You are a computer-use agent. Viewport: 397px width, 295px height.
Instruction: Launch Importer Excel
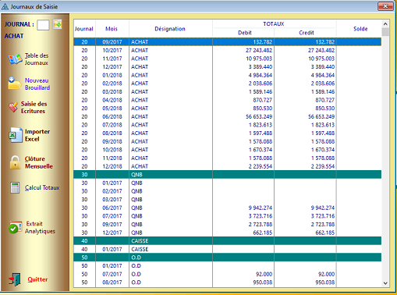click(x=37, y=135)
